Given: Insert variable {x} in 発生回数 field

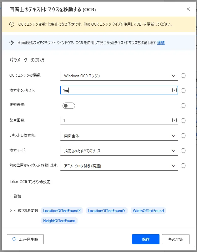Looking at the screenshot, I should 174,120.
